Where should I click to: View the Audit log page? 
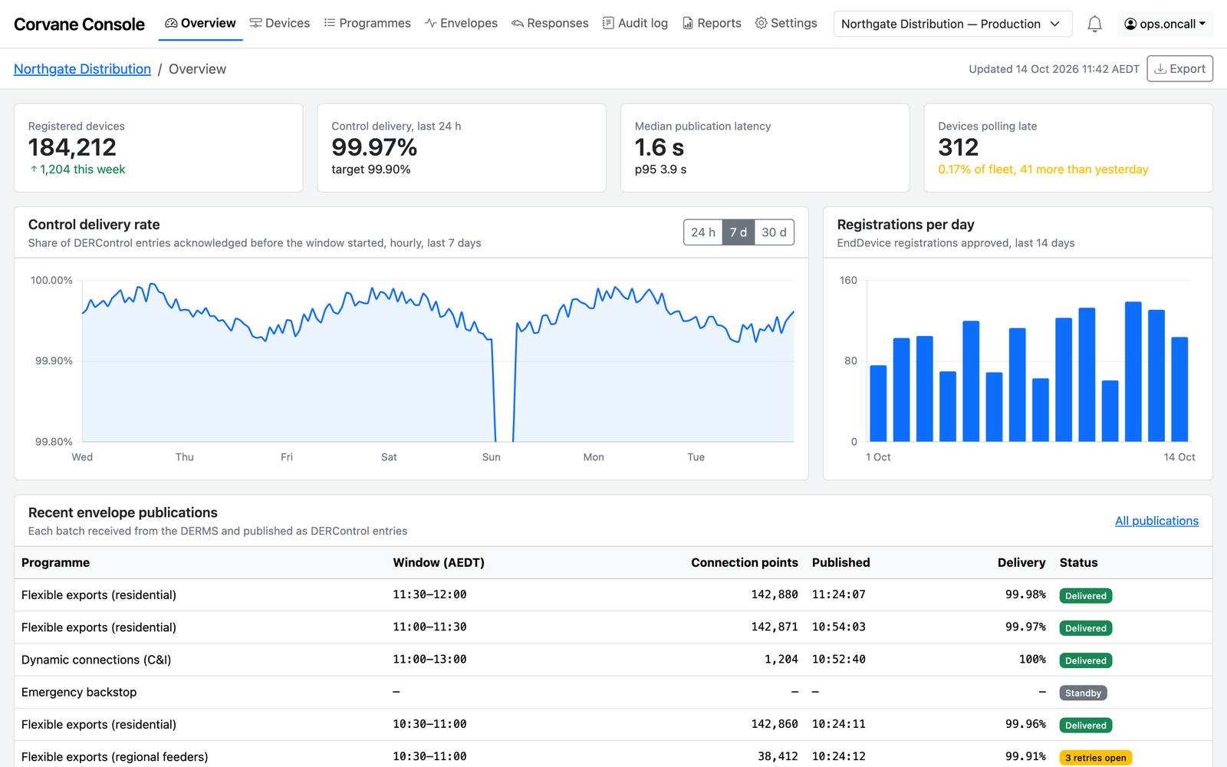pyautogui.click(x=635, y=24)
